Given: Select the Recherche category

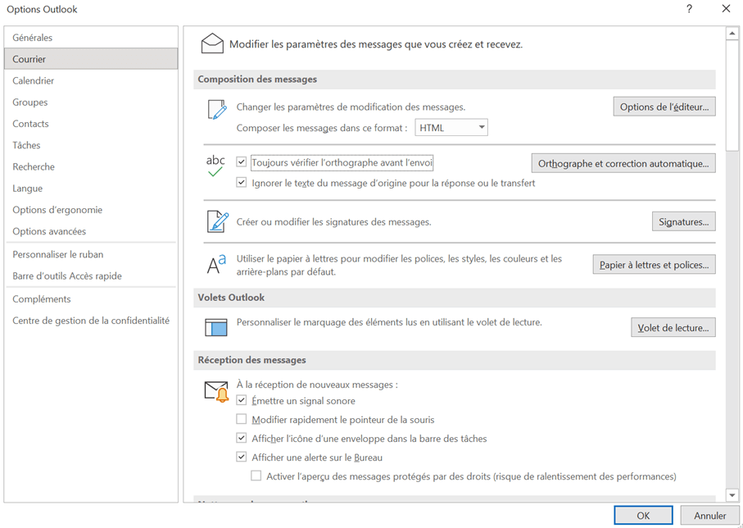Looking at the screenshot, I should coord(91,166).
